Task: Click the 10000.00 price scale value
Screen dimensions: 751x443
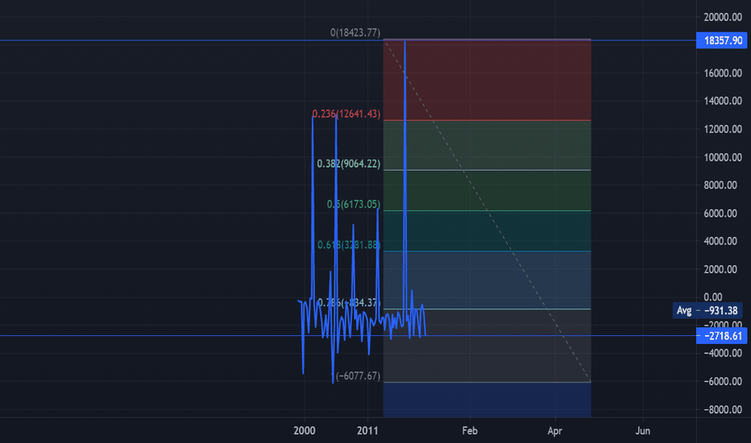Action: 723,158
